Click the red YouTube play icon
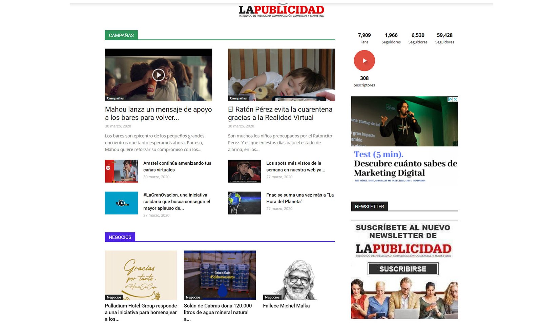Image resolution: width=542 pixels, height=324 pixels. coord(364,61)
